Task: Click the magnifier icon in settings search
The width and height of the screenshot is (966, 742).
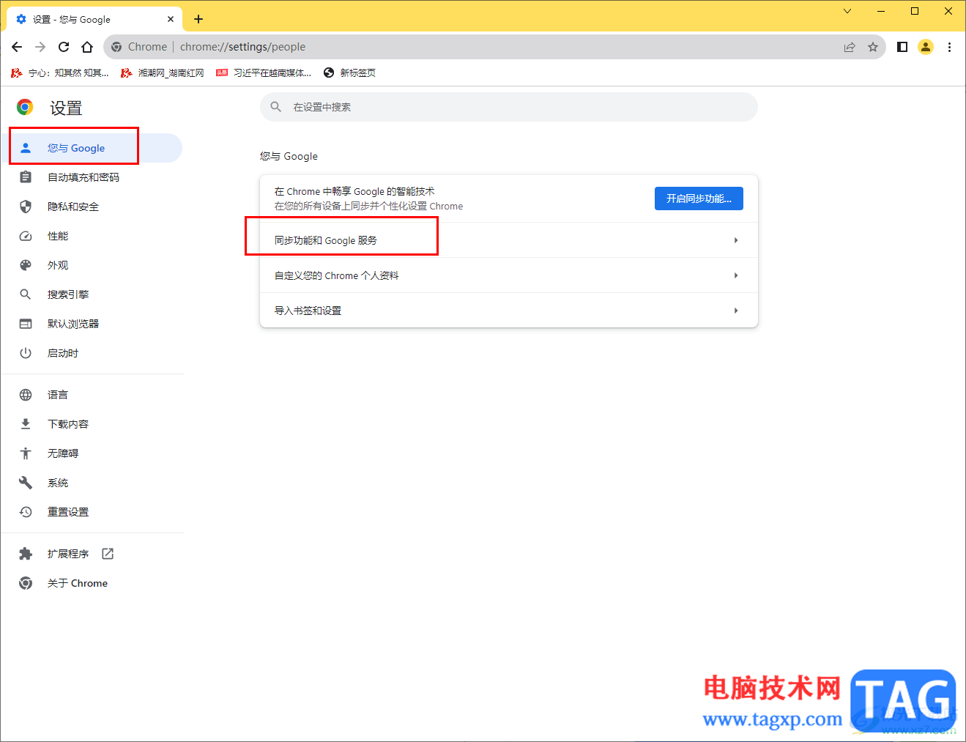Action: point(276,107)
